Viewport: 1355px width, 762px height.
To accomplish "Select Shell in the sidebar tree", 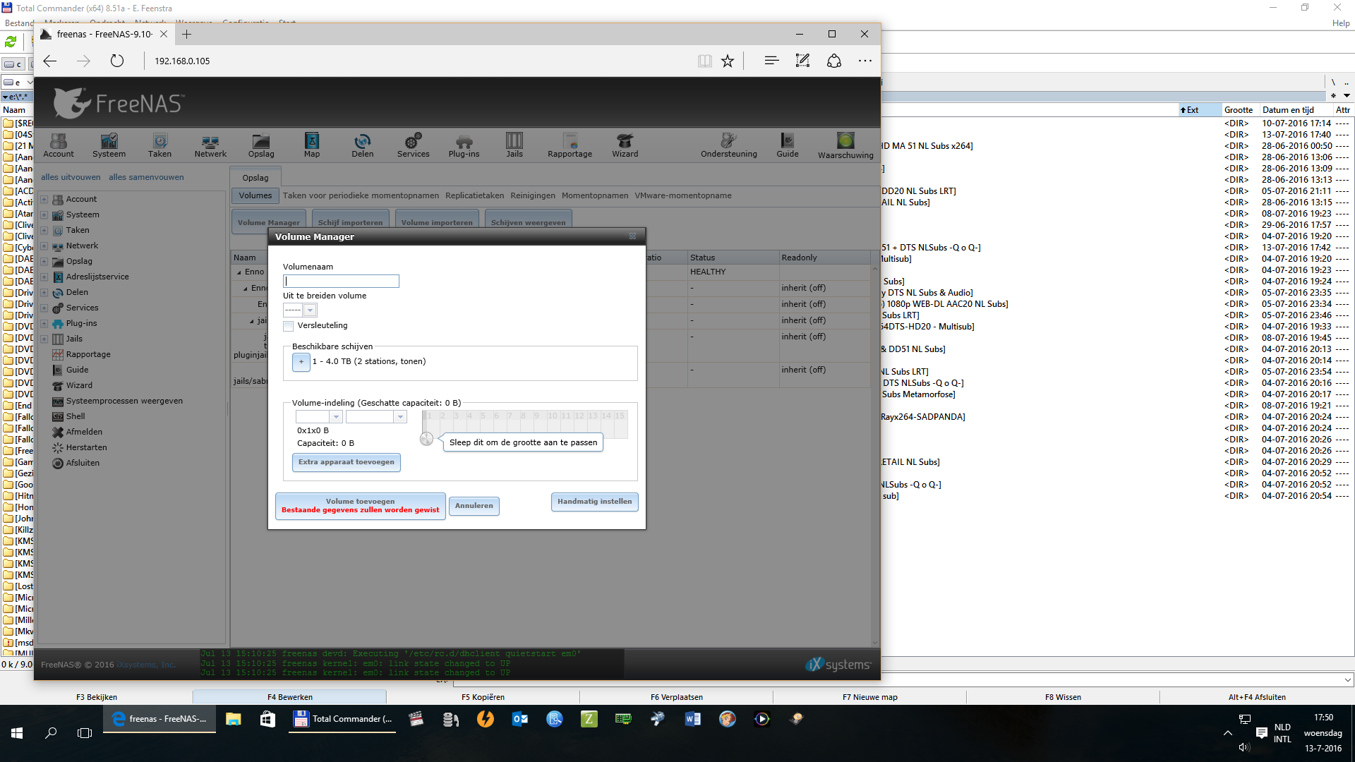I will pyautogui.click(x=76, y=416).
